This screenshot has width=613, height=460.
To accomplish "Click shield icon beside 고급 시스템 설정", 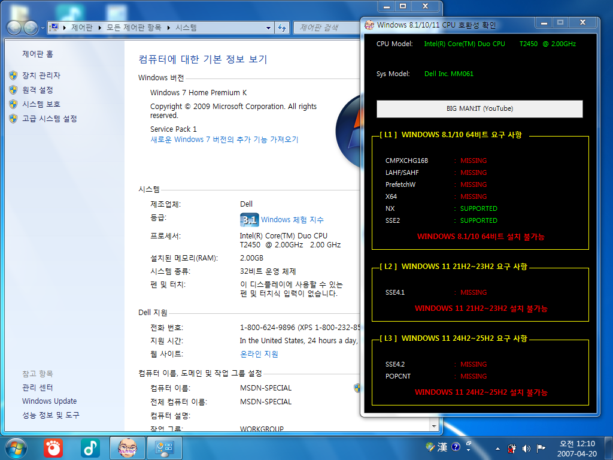I will [x=13, y=119].
